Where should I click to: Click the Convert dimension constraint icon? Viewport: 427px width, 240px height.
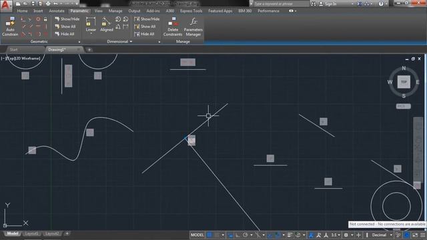tap(125, 27)
